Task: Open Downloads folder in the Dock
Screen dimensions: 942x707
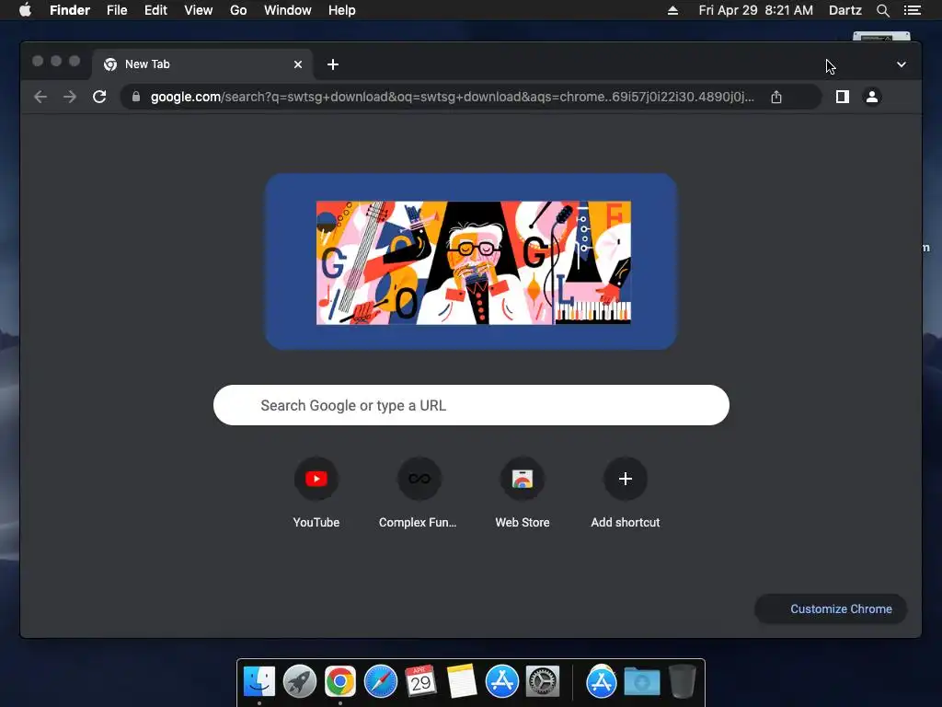Action: [x=641, y=681]
